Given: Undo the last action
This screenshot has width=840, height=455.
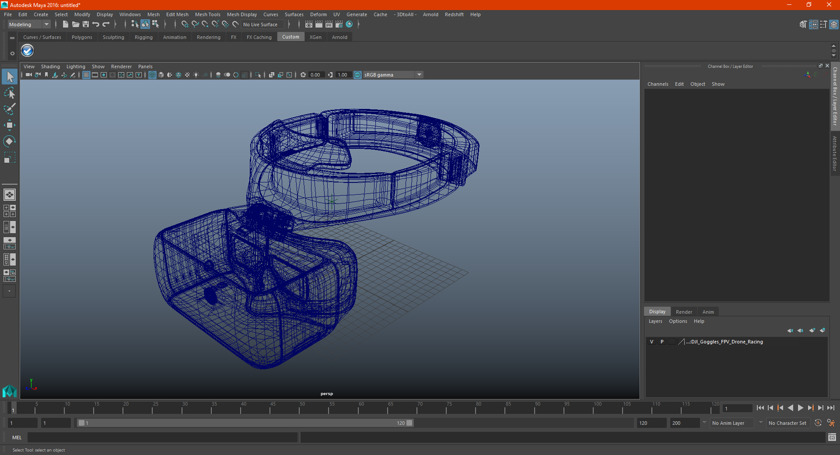Looking at the screenshot, I should click(96, 24).
